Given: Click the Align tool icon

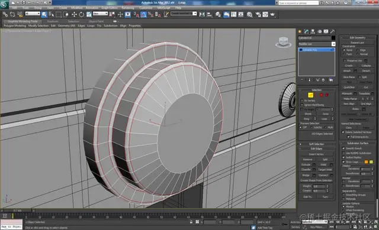Looking at the screenshot, I should 209,14.
